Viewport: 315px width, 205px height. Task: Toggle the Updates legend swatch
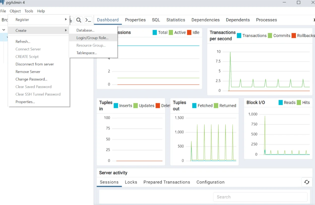(x=136, y=106)
